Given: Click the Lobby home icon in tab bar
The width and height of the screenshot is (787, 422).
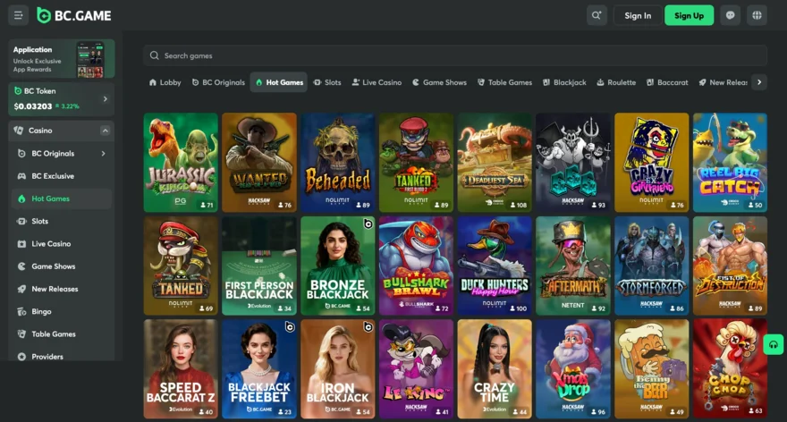Looking at the screenshot, I should point(153,82).
